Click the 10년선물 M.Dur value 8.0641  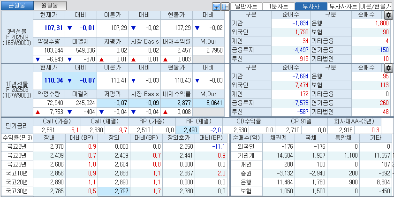pos(209,103)
